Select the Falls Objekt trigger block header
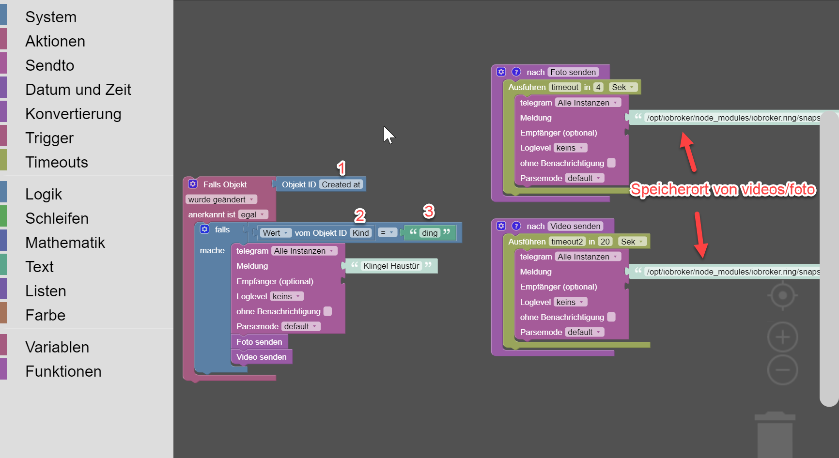Viewport: 839px width, 458px height. pos(225,184)
